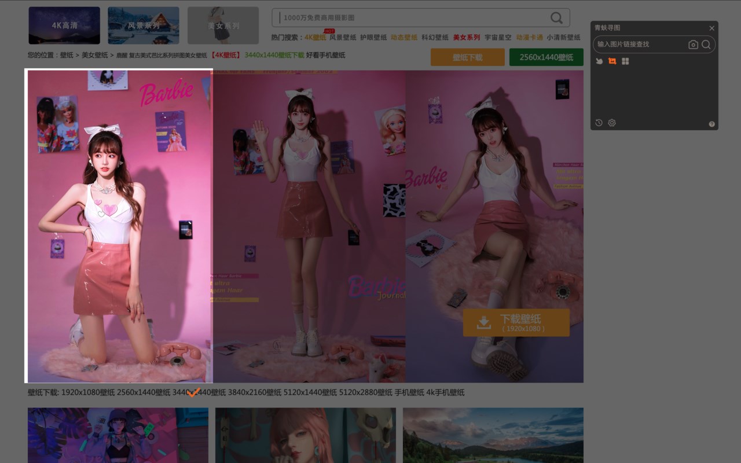Screen dimensions: 741x463
Task: Click 1920x1080壁纸 download link
Action: pos(88,392)
